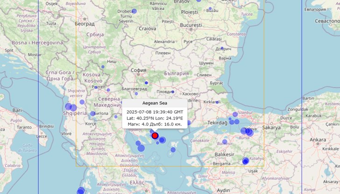Click the Београд city label
The height and width of the screenshot is (194, 340).
click(85, 24)
